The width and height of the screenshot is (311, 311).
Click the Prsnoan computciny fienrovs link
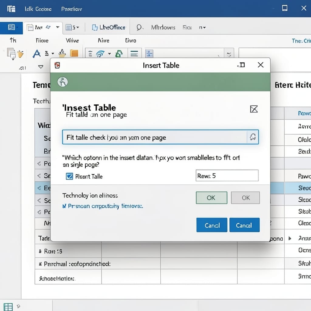click(105, 206)
